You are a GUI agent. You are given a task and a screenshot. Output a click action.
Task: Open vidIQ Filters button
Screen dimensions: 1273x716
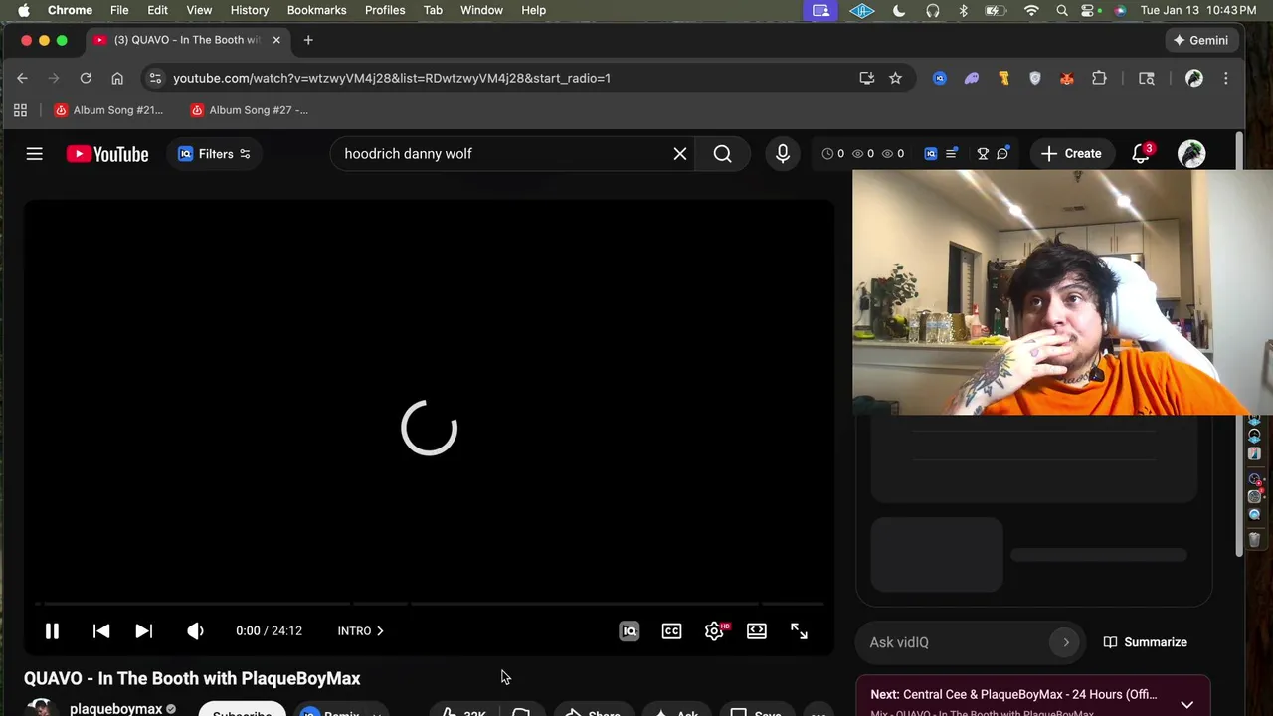coord(214,154)
